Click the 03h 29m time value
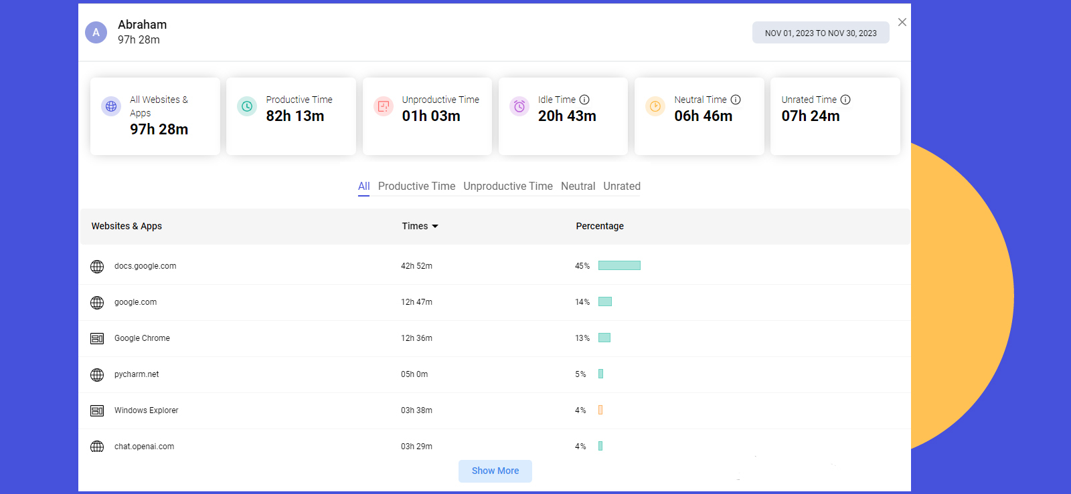 pyautogui.click(x=416, y=447)
